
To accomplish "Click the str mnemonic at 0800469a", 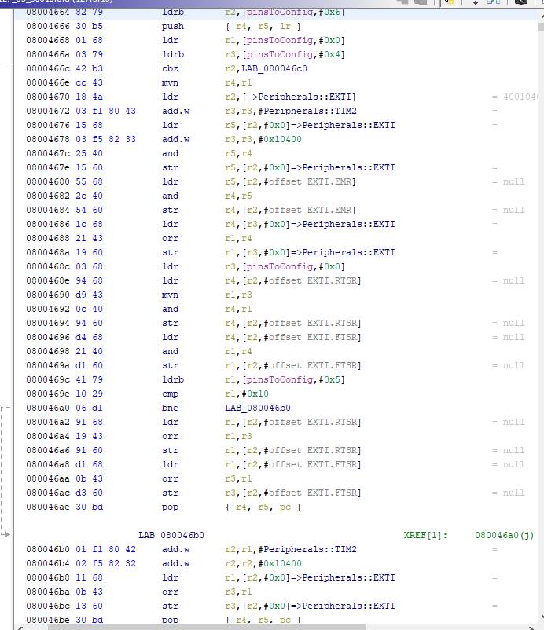I will coord(170,365).
